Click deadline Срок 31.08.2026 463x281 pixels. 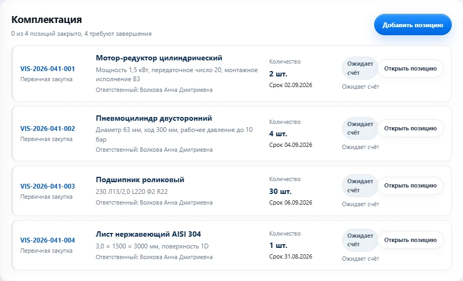291,256
